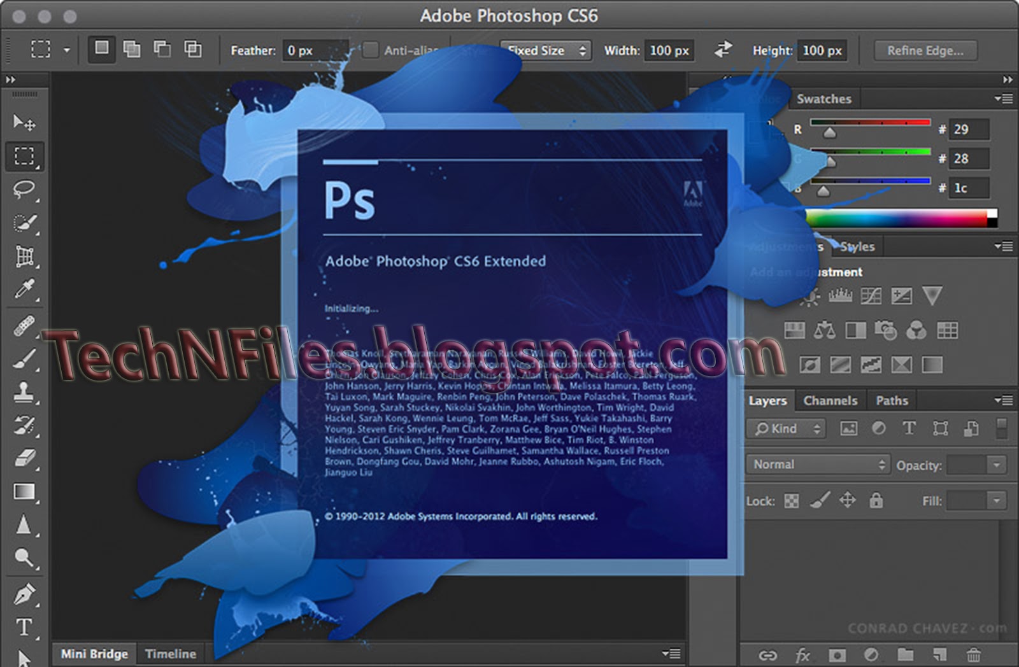Select the Clone Stamp tool
Screen dimensions: 1019x667
point(24,392)
